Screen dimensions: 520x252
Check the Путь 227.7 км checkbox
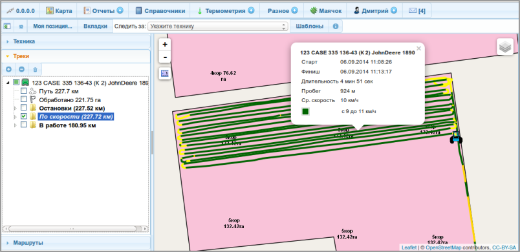23,90
